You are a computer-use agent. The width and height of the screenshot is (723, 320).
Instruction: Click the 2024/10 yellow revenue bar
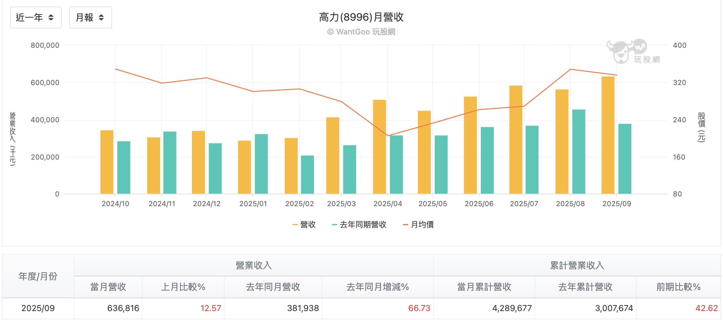(107, 162)
